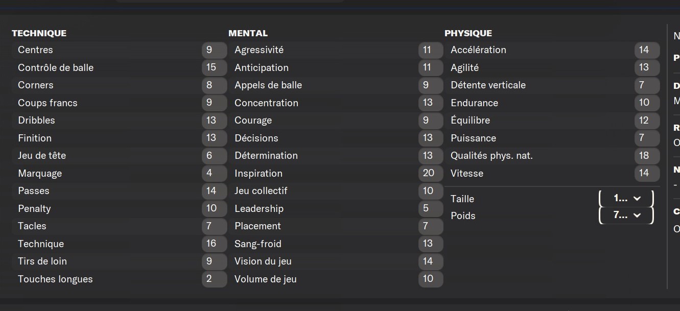Select the Touches longues value field

pyautogui.click(x=214, y=279)
